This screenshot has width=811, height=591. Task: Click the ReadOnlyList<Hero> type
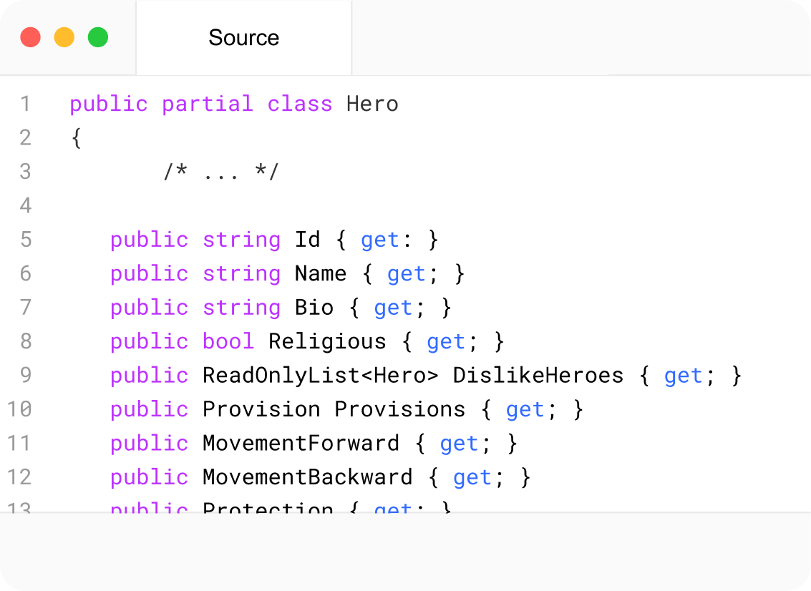(320, 376)
